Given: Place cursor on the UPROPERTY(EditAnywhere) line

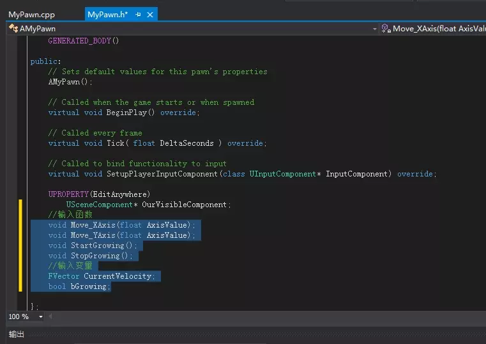Looking at the screenshot, I should pyautogui.click(x=99, y=194).
